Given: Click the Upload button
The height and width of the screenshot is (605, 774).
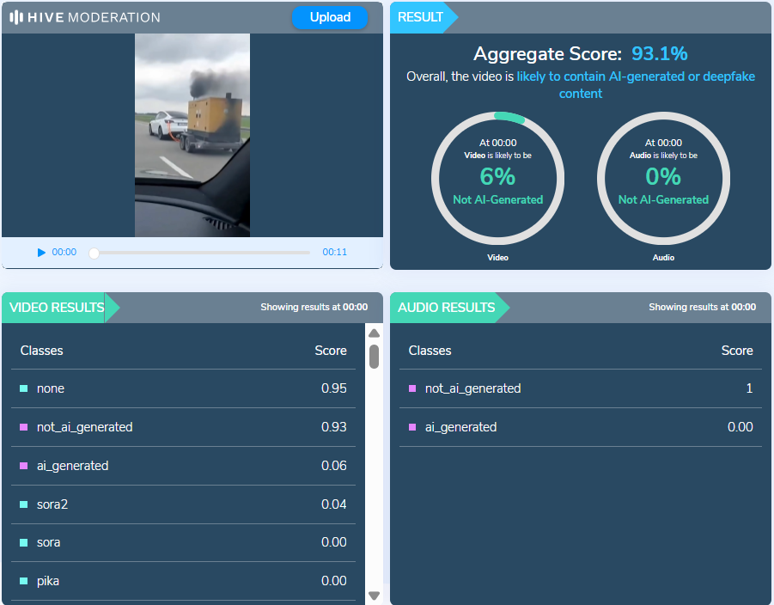Looking at the screenshot, I should (329, 17).
